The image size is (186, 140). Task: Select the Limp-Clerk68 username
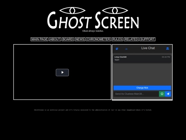tap(121, 57)
